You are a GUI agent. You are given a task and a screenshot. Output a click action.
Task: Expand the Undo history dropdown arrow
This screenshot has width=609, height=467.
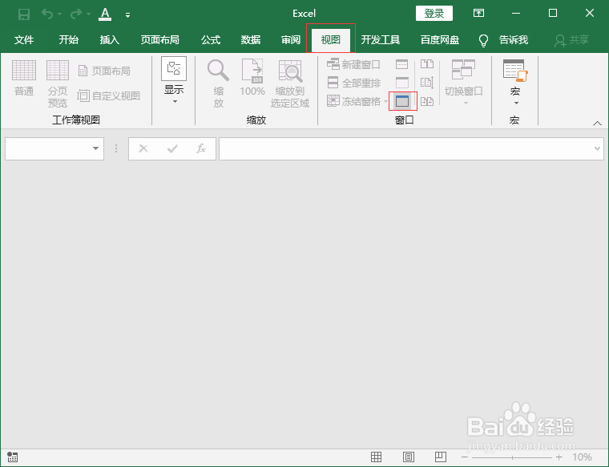pos(60,14)
